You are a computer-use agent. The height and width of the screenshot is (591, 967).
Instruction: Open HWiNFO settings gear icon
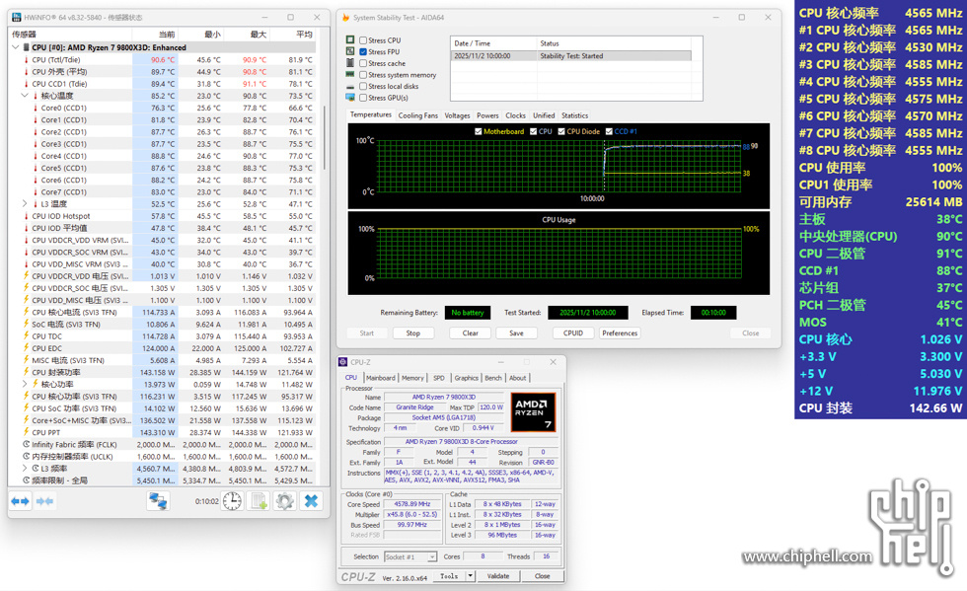(x=285, y=501)
